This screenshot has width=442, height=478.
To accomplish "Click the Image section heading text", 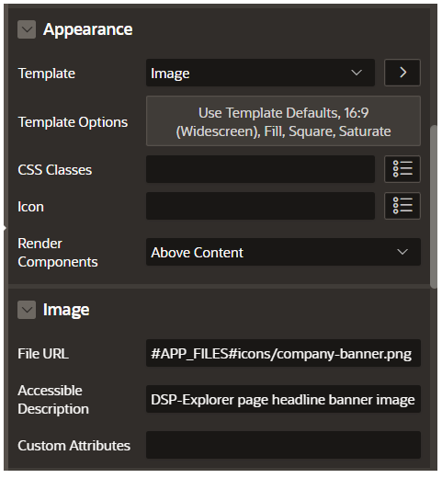I will tap(66, 310).
